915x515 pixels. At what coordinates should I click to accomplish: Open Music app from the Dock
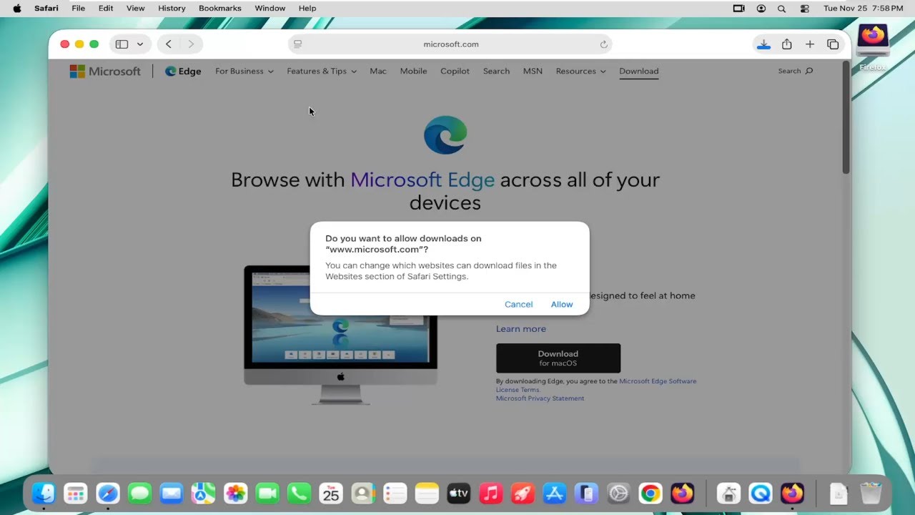pyautogui.click(x=490, y=493)
